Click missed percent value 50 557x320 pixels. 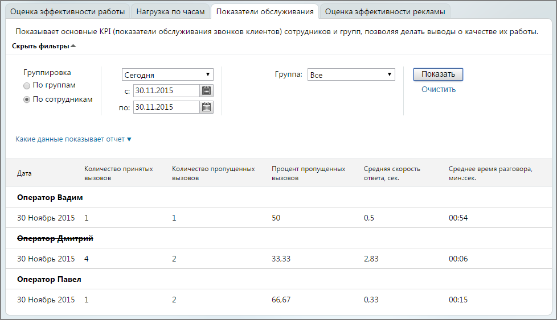[x=276, y=218]
